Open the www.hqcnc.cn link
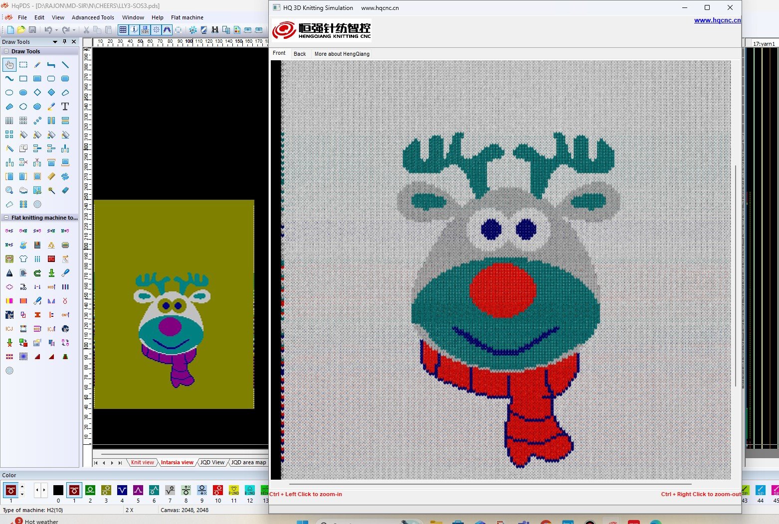This screenshot has height=524, width=779. (x=717, y=20)
